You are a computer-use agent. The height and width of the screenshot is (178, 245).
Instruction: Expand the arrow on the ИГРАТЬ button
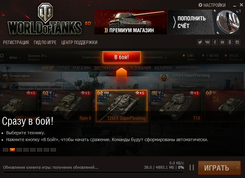238,168
